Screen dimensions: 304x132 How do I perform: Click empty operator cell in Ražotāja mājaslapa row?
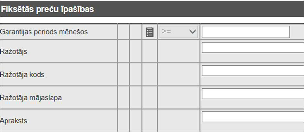point(179,97)
